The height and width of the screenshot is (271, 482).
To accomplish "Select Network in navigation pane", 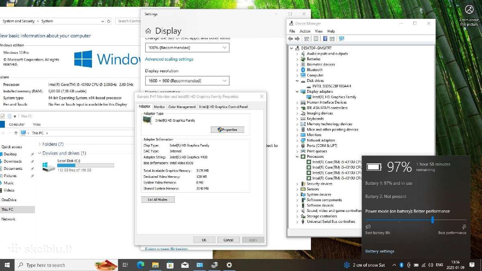I will 8,219.
